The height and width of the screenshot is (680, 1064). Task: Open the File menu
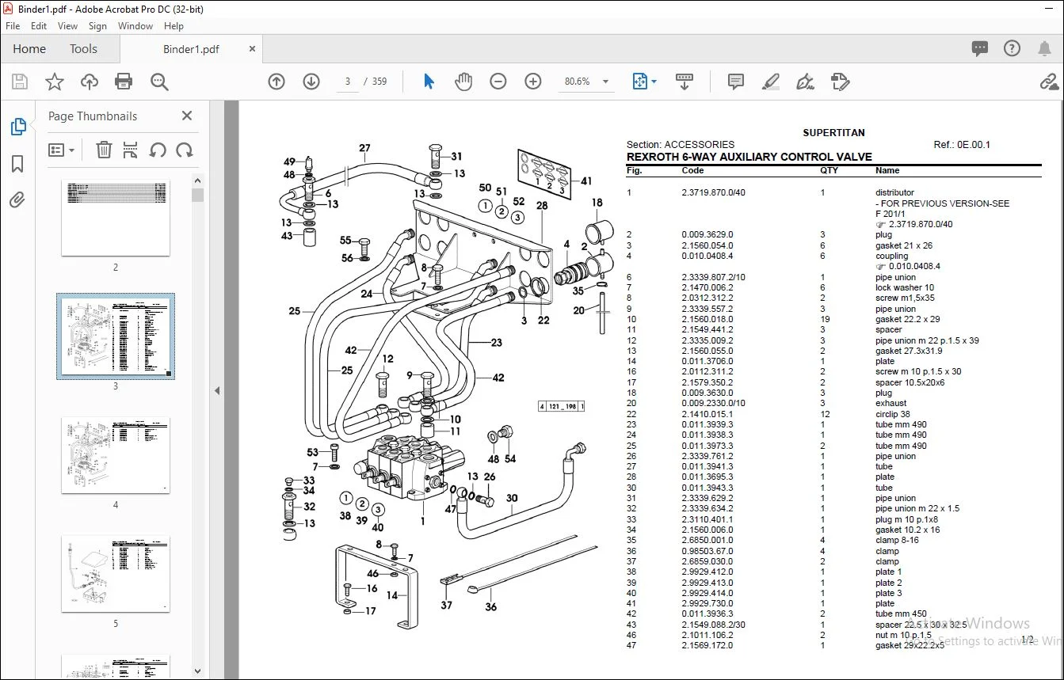13,26
